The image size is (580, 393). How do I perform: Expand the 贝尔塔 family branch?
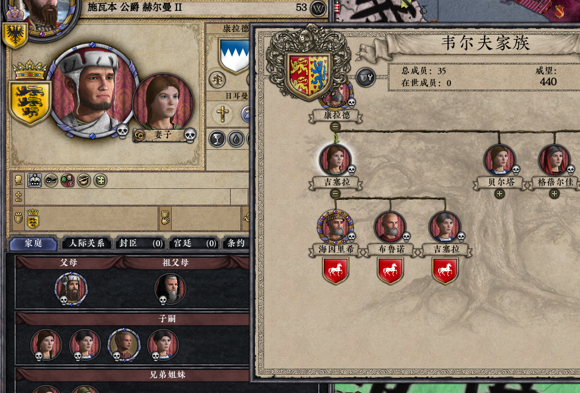tap(500, 193)
